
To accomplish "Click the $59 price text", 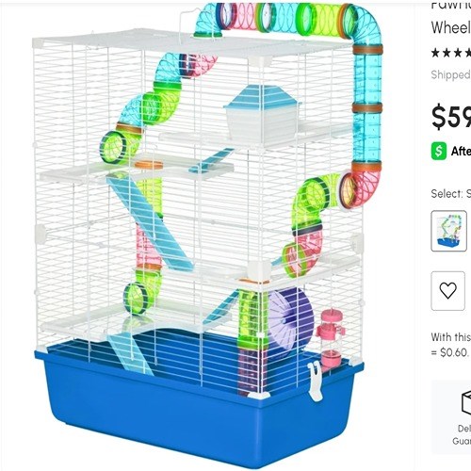I will 451,117.
